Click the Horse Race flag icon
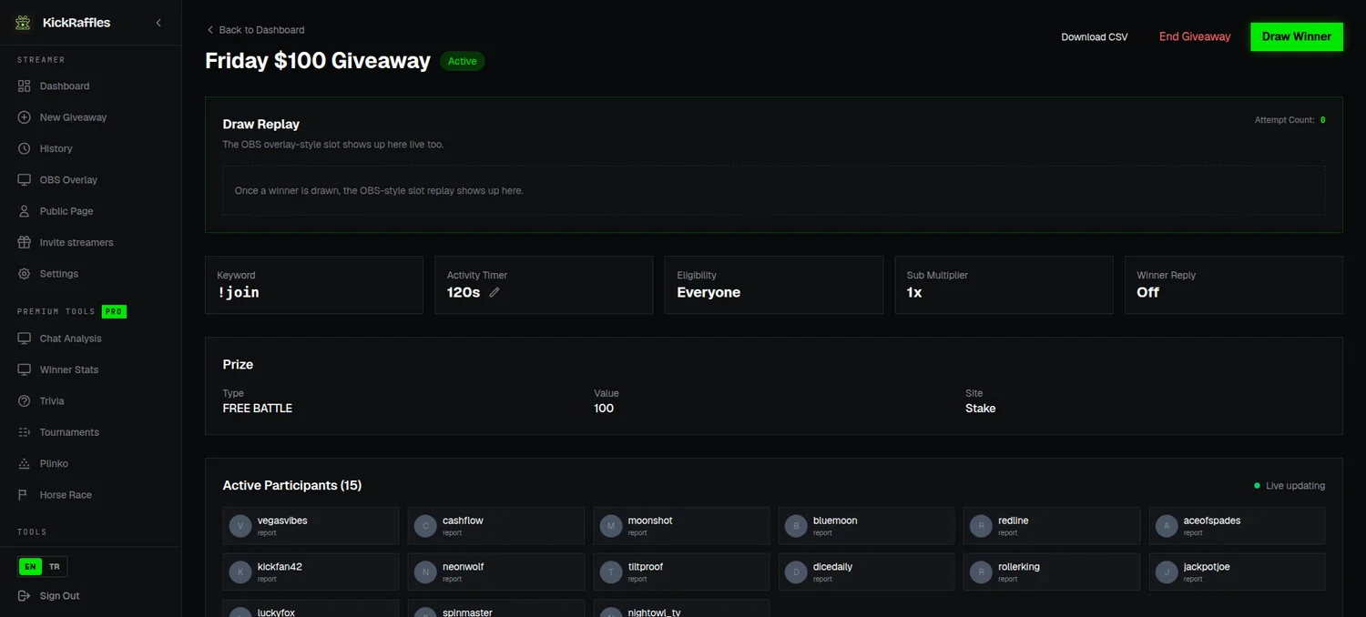1366x617 pixels. (25, 495)
